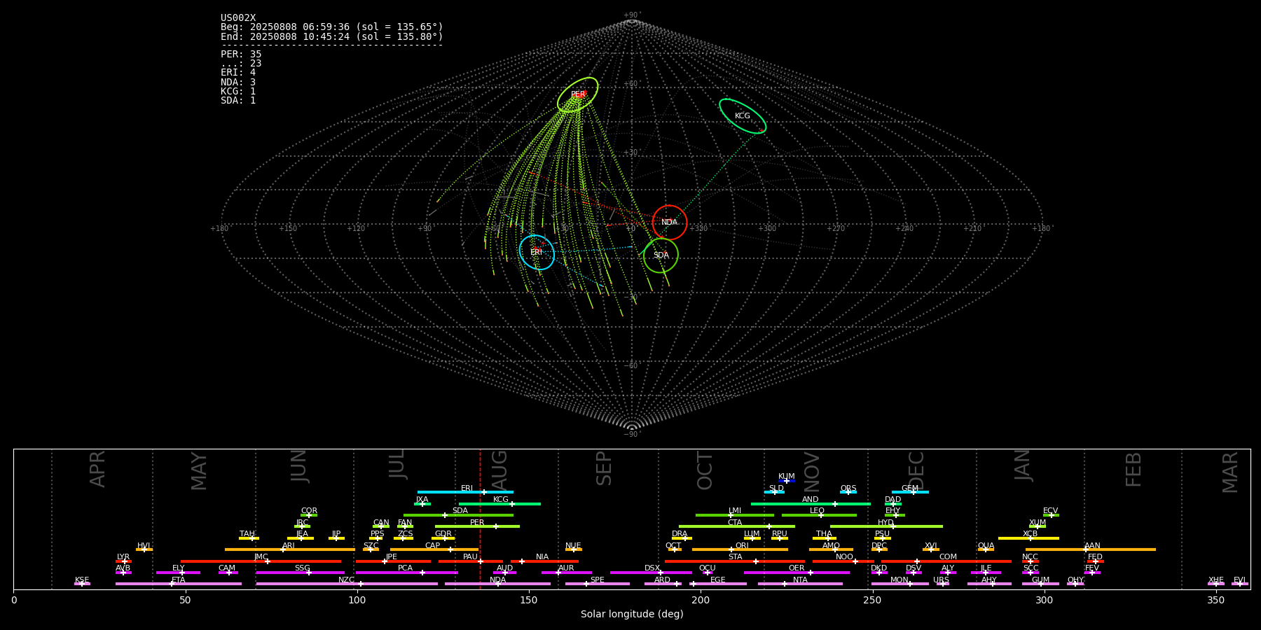Select the 'PER: 35' count in the legend
1261x630 pixels.
click(x=241, y=55)
